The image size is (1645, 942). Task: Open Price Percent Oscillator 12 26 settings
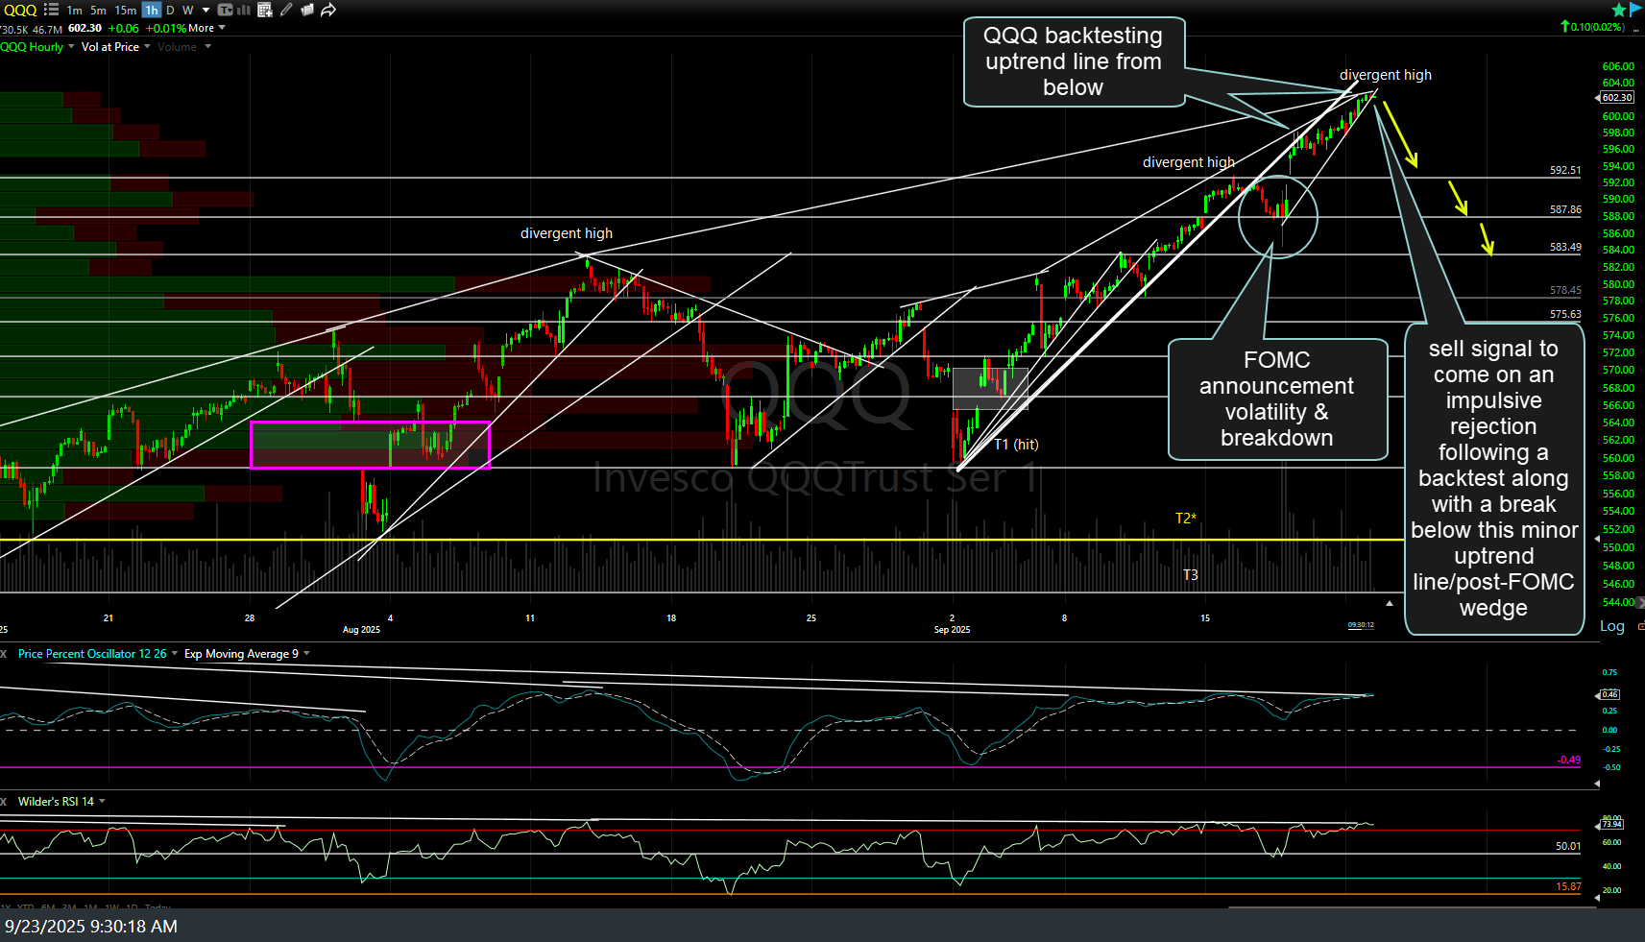[94, 653]
